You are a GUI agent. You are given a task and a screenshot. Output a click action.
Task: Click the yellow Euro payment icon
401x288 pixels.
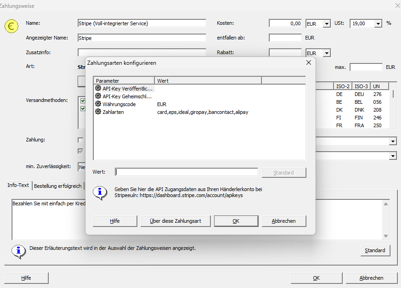pos(11,26)
